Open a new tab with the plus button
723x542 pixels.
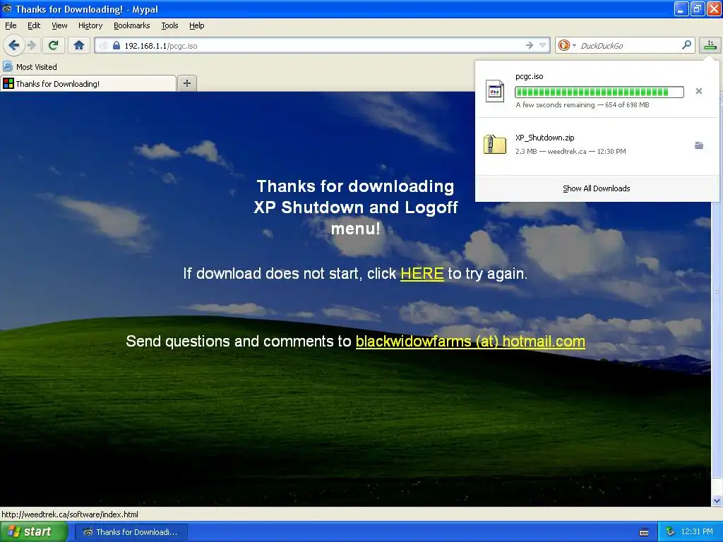click(x=186, y=83)
